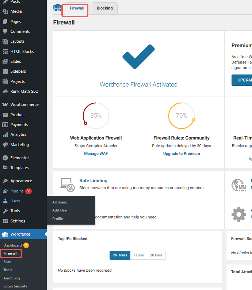Select the 30 Days time range

pos(156,255)
